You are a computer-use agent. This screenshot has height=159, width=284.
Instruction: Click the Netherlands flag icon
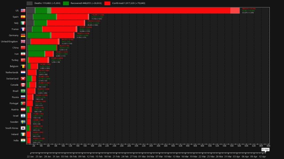(x=23, y=72)
